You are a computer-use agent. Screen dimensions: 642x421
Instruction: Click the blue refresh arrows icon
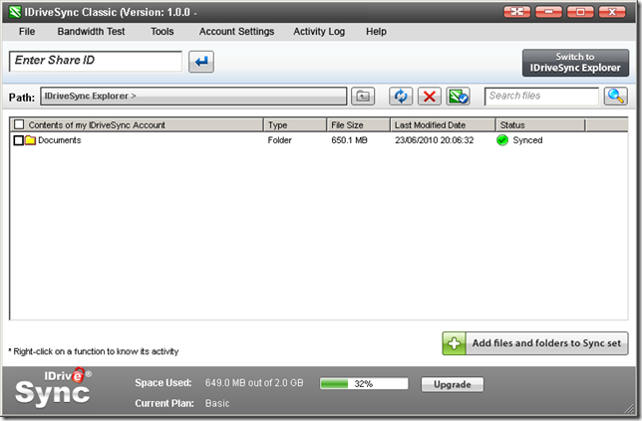click(401, 97)
